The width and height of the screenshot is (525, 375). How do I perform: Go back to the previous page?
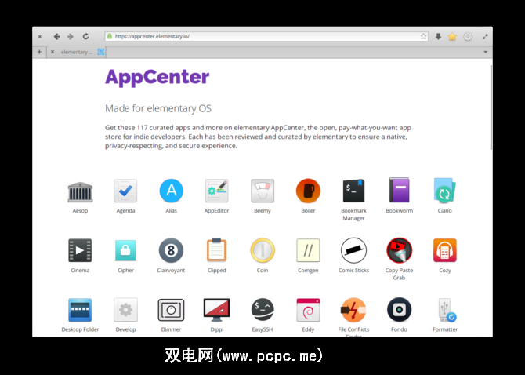point(56,37)
